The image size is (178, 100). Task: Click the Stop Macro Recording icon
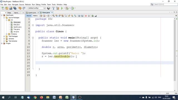[89, 16]
